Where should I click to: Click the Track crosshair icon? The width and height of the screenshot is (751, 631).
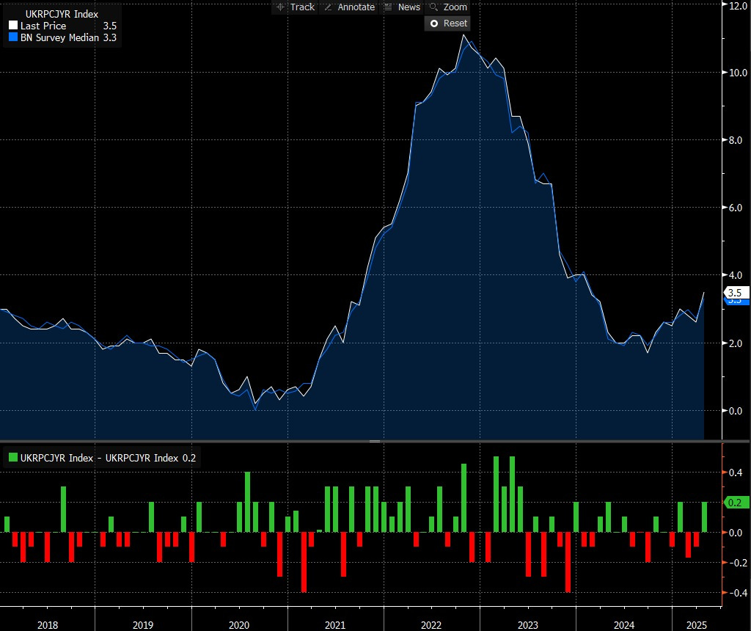[280, 7]
